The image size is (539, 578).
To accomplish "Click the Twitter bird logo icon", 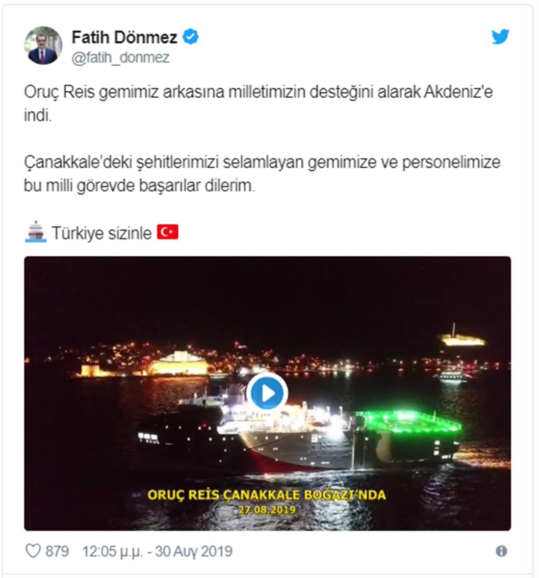I will [500, 36].
